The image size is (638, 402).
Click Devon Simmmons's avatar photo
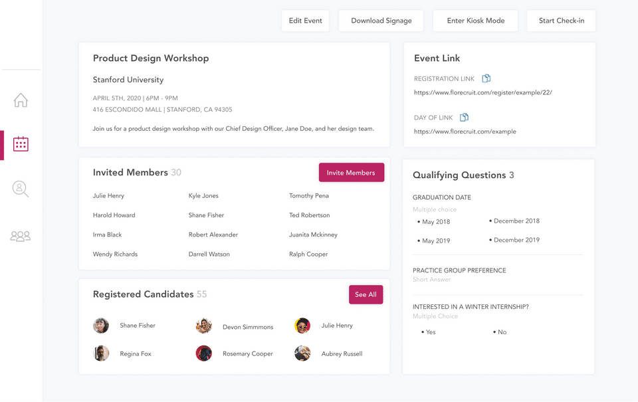[204, 326]
